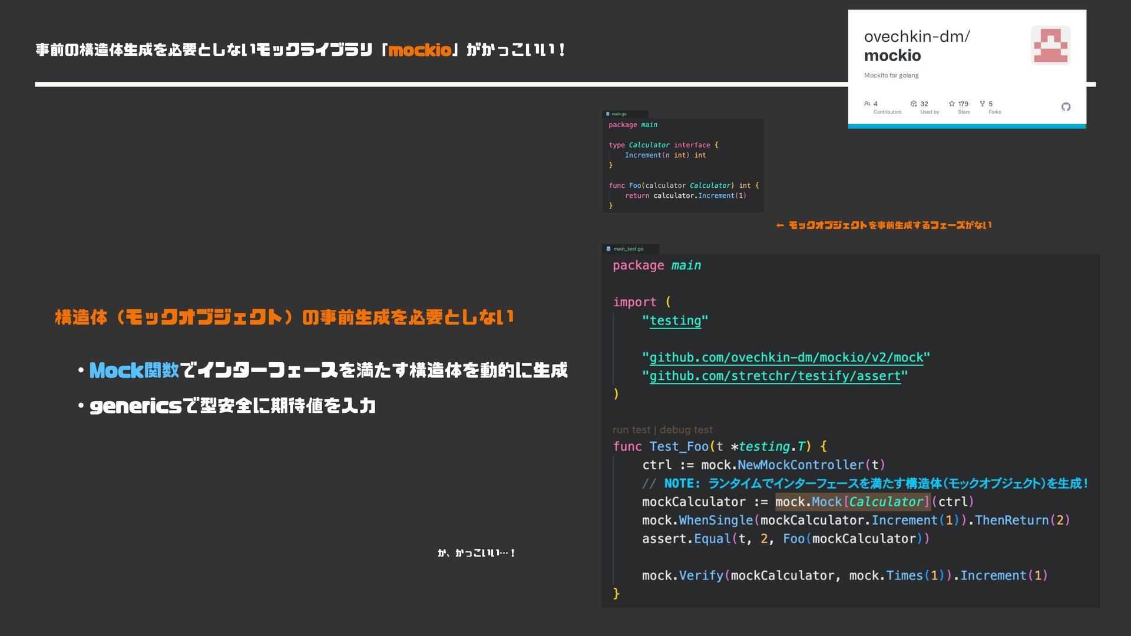Click the ovechkin-dm/mockio repository title
Image resolution: width=1131 pixels, height=636 pixels.
click(x=916, y=46)
